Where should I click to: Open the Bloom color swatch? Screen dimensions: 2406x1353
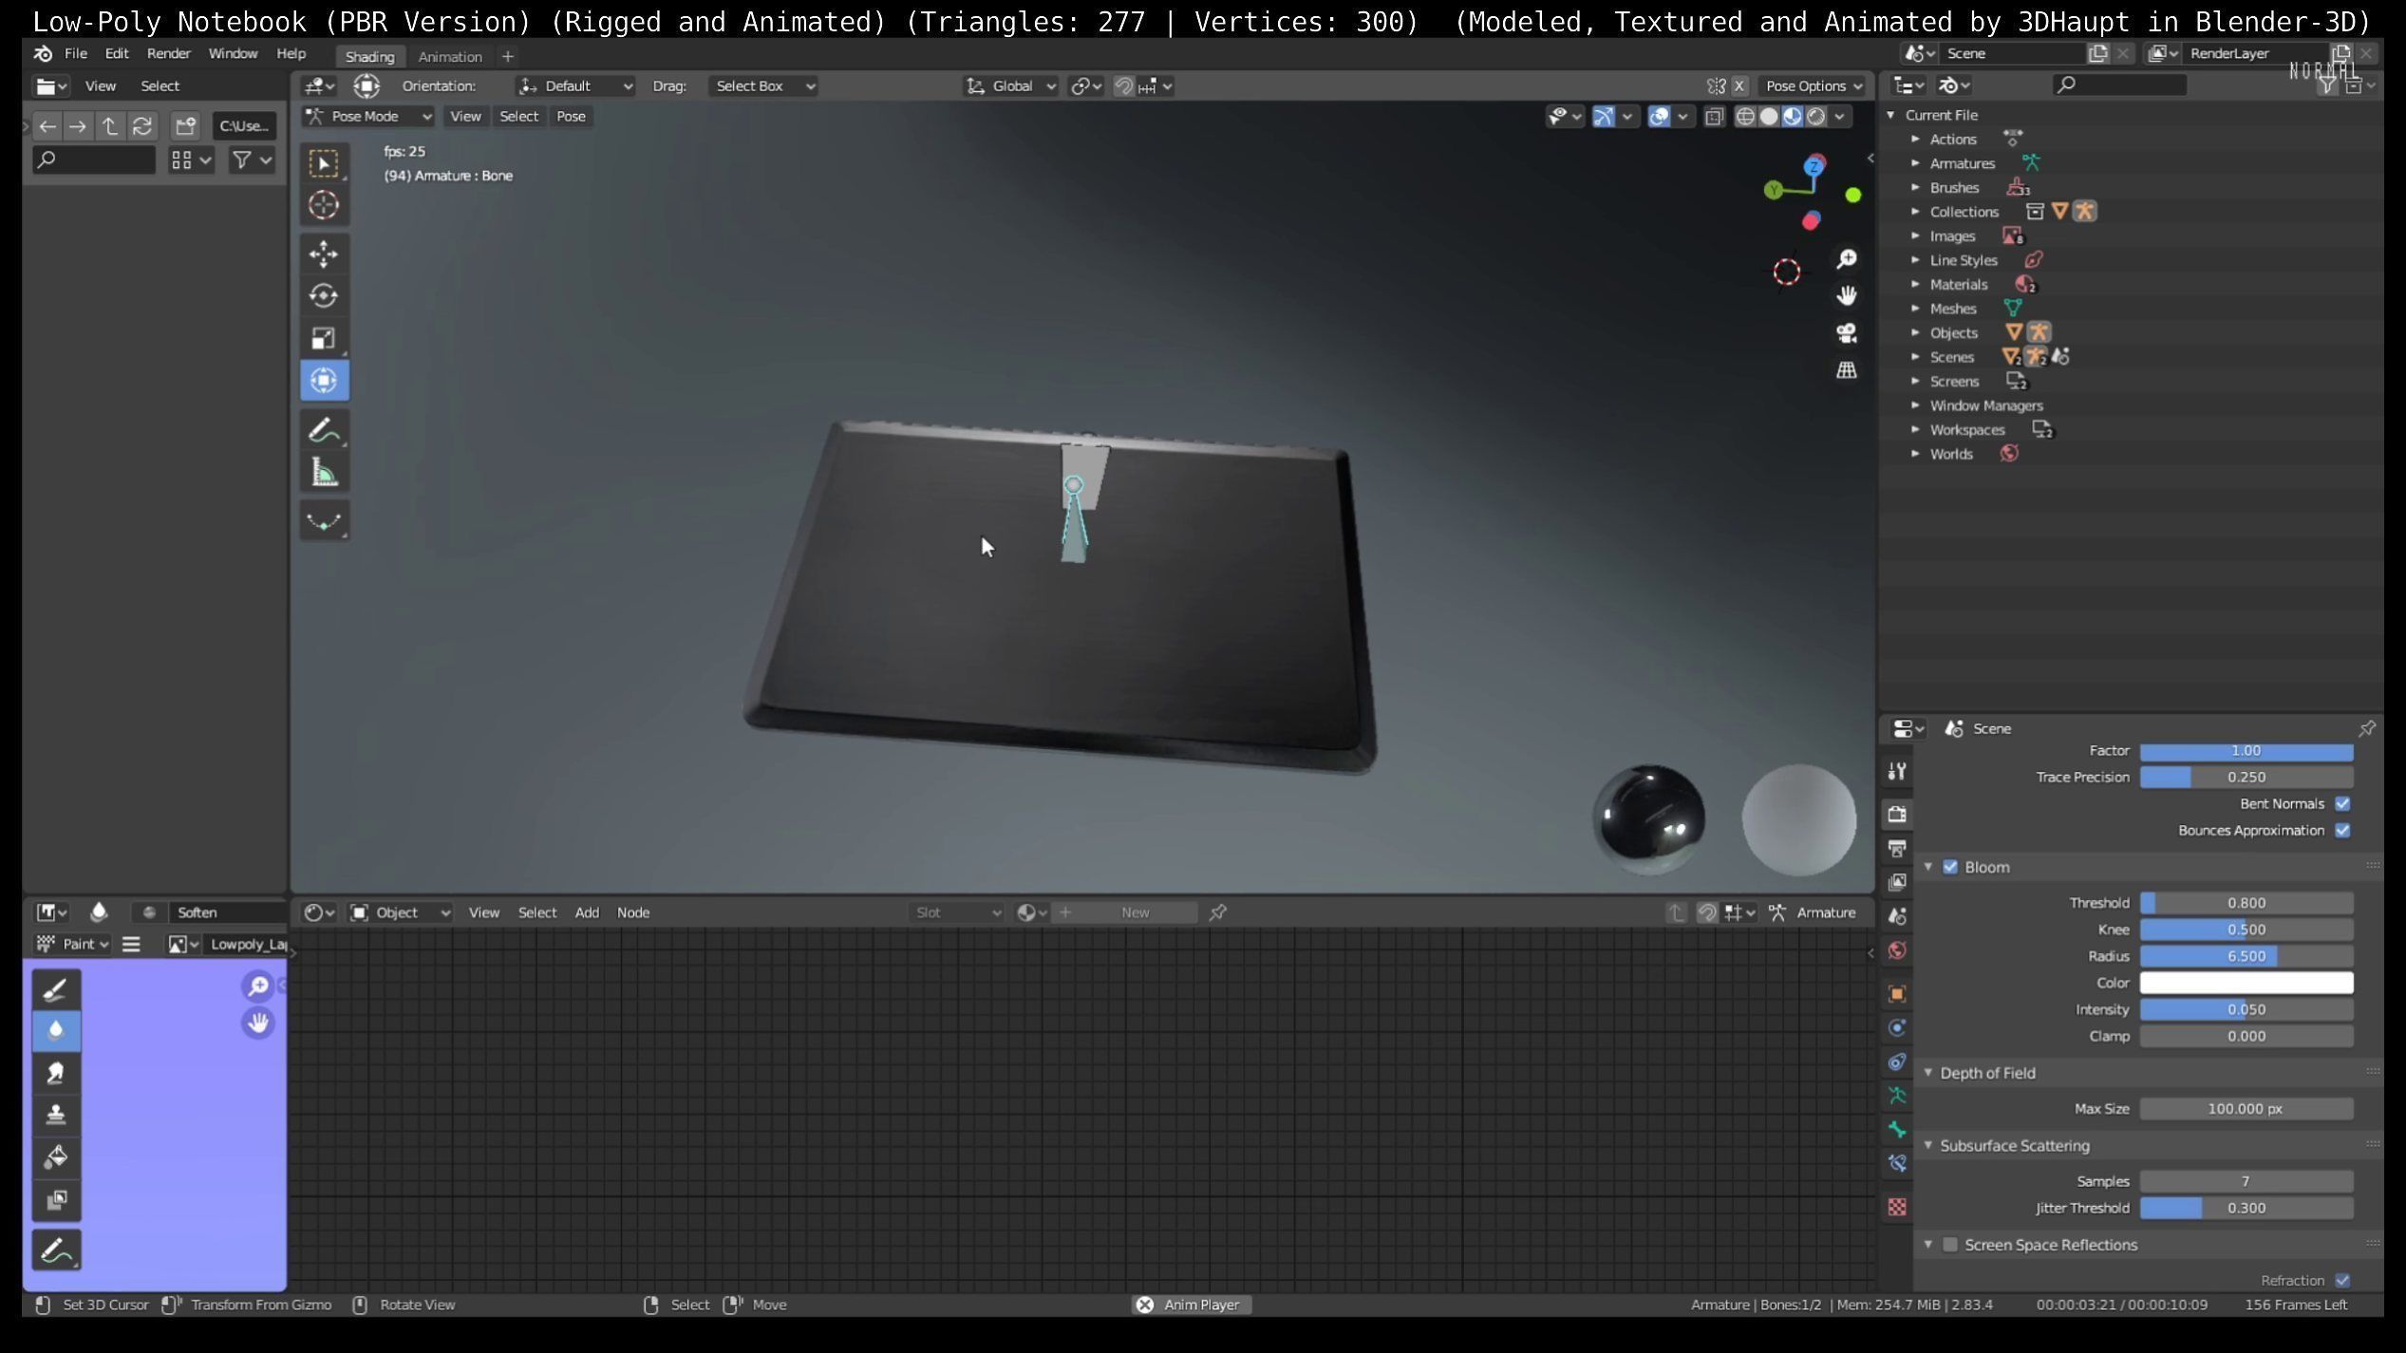2246,983
